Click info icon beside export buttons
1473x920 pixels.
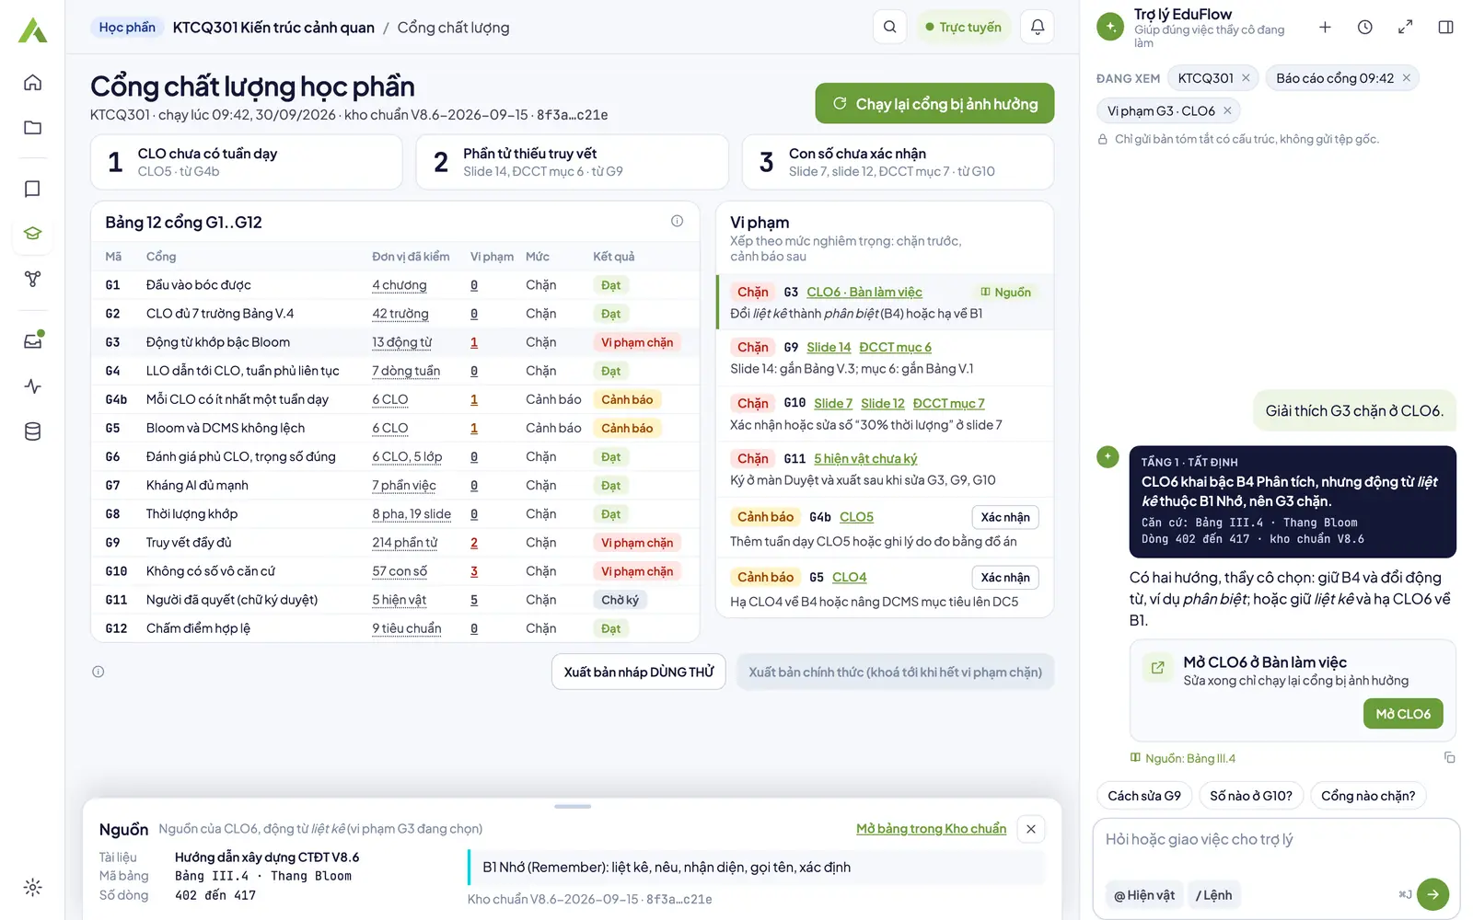[x=99, y=672]
